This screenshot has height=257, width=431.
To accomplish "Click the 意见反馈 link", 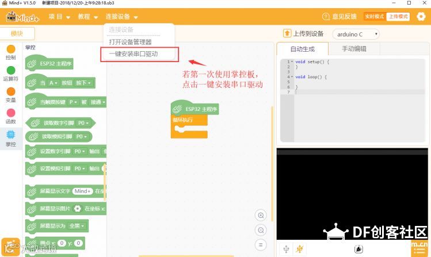I will pyautogui.click(x=345, y=17).
